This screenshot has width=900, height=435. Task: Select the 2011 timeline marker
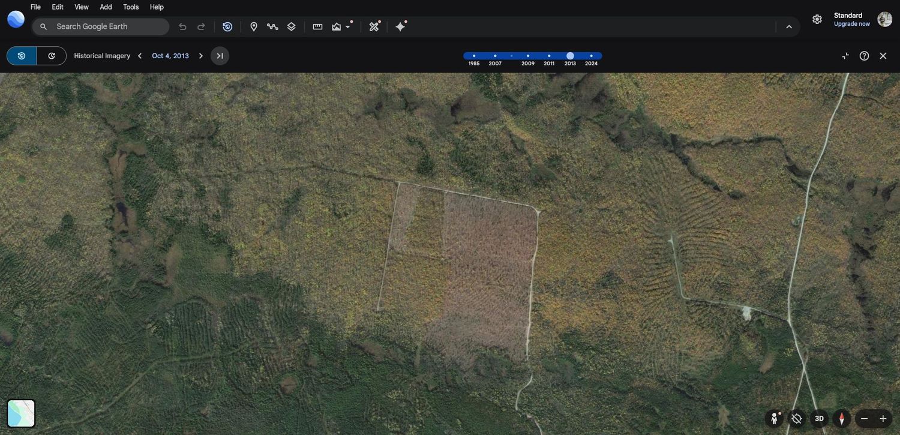point(549,56)
